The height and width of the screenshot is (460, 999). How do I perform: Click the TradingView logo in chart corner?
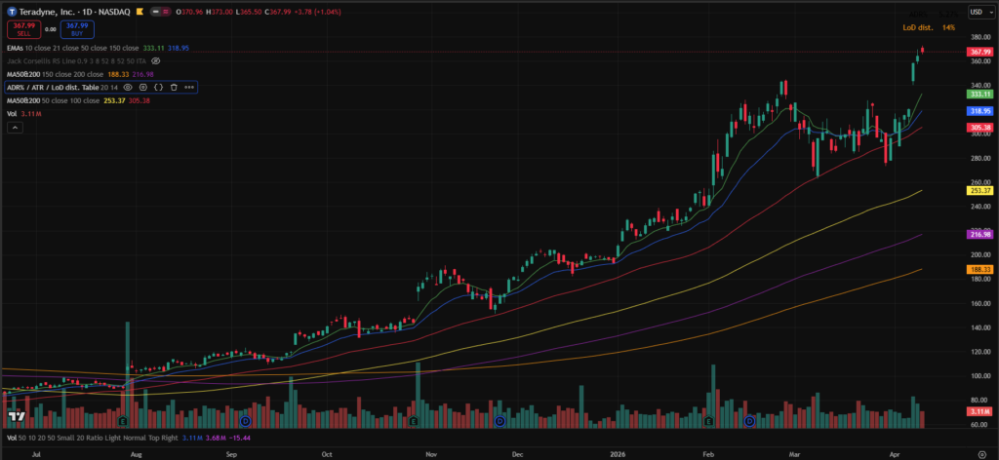[16, 417]
